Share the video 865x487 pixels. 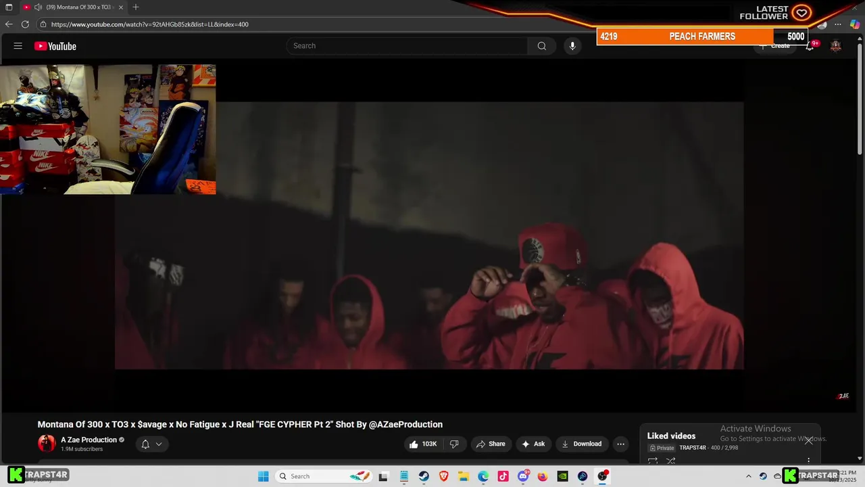tap(491, 444)
